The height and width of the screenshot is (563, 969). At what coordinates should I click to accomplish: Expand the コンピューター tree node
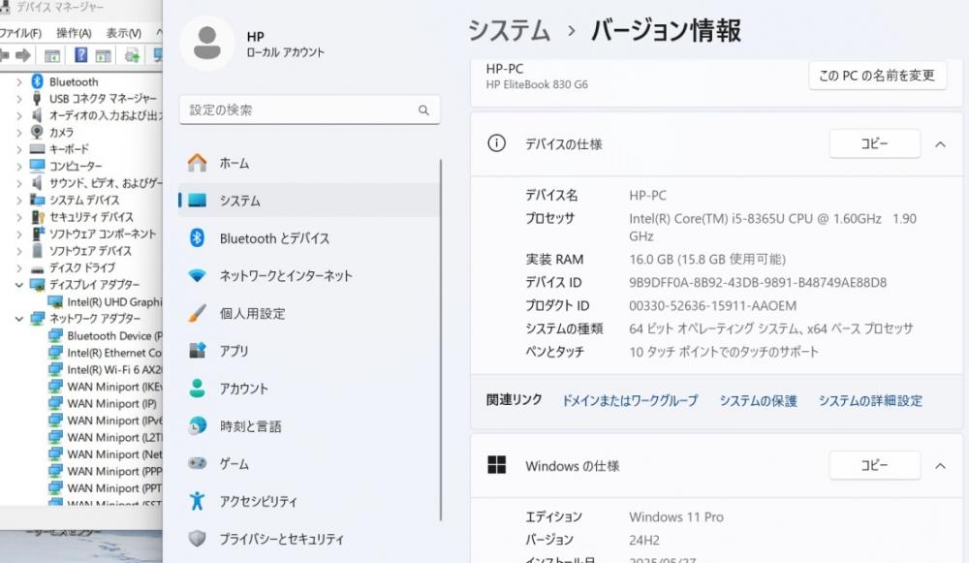coord(19,166)
